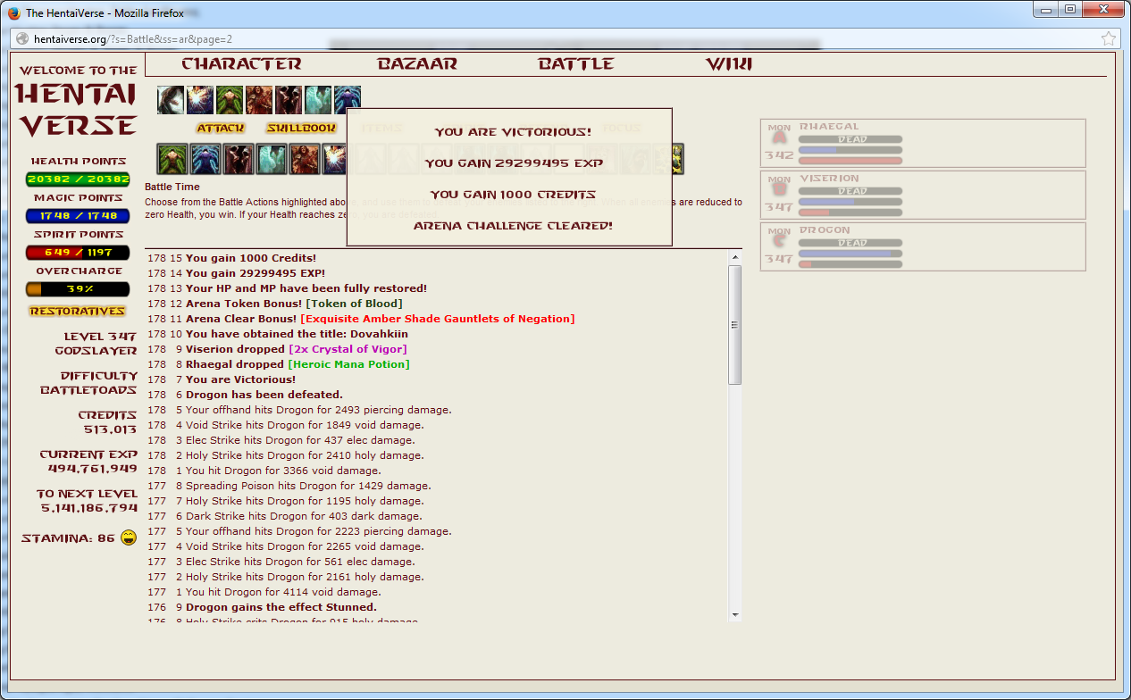Click Drogon's DEAD health bar
Screen dimensions: 1131x700
(850, 243)
